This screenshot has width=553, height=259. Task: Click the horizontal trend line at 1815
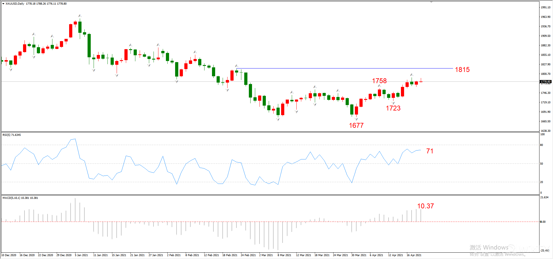[344, 68]
